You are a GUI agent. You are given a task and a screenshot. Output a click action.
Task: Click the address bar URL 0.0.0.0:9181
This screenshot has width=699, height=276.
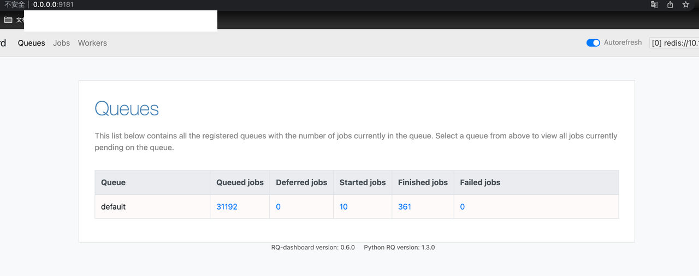(53, 4)
